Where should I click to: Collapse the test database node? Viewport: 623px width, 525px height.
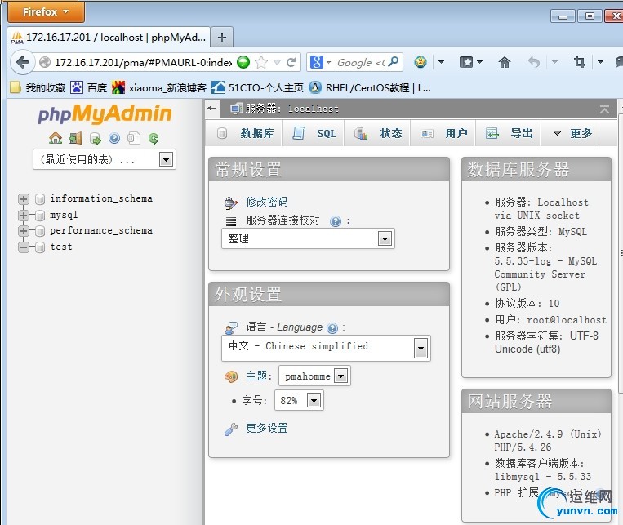tap(24, 247)
